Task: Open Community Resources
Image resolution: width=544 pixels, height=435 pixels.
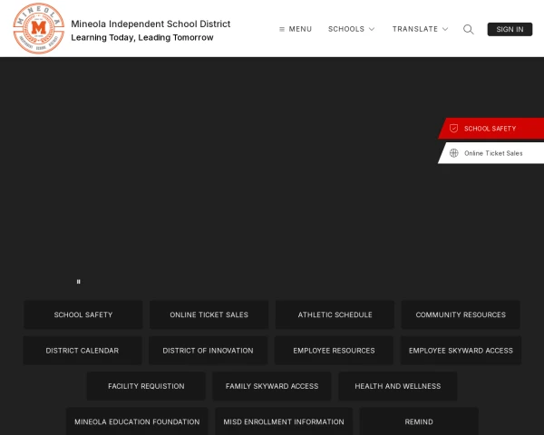Action: 461,314
